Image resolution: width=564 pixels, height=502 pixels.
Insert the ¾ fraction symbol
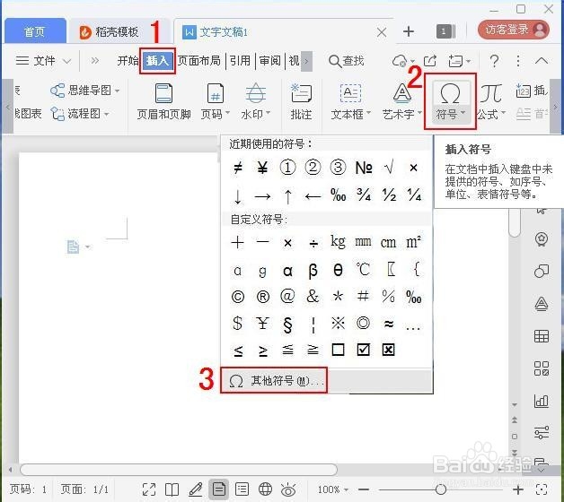click(364, 195)
